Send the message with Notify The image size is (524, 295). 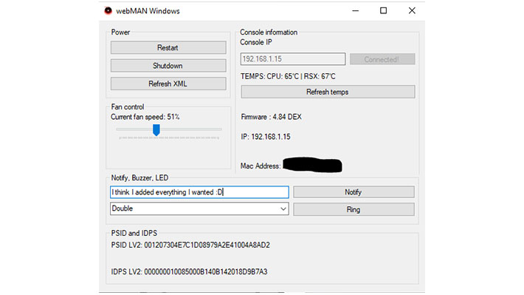354,192
